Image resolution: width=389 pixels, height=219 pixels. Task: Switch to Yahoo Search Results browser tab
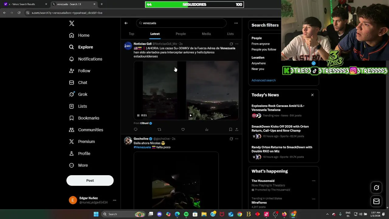tap(26, 4)
